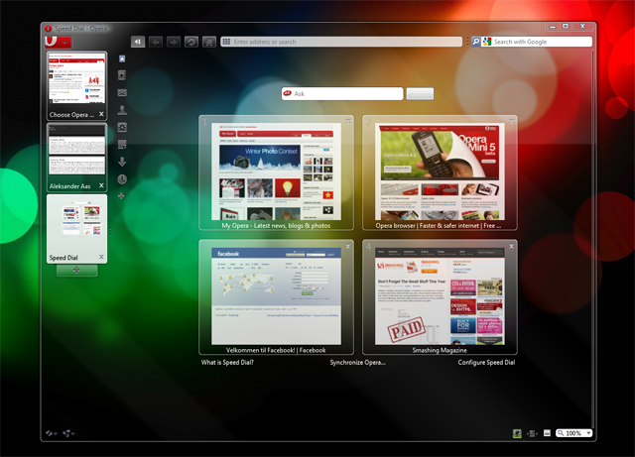Click the Opera logo in the title bar
Viewport: 635px width, 457px height.
coord(49,29)
